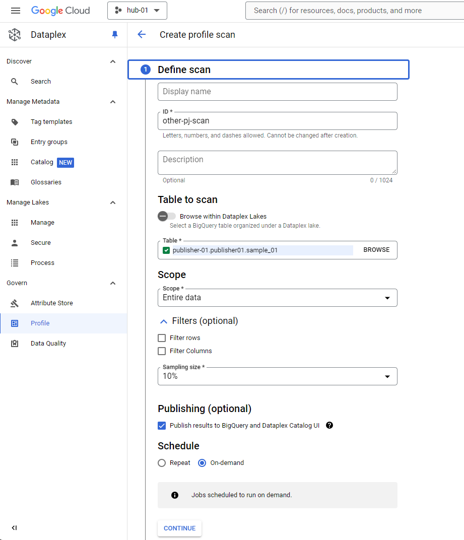Open Entry groups in sidebar
The image size is (464, 540).
(x=63, y=142)
